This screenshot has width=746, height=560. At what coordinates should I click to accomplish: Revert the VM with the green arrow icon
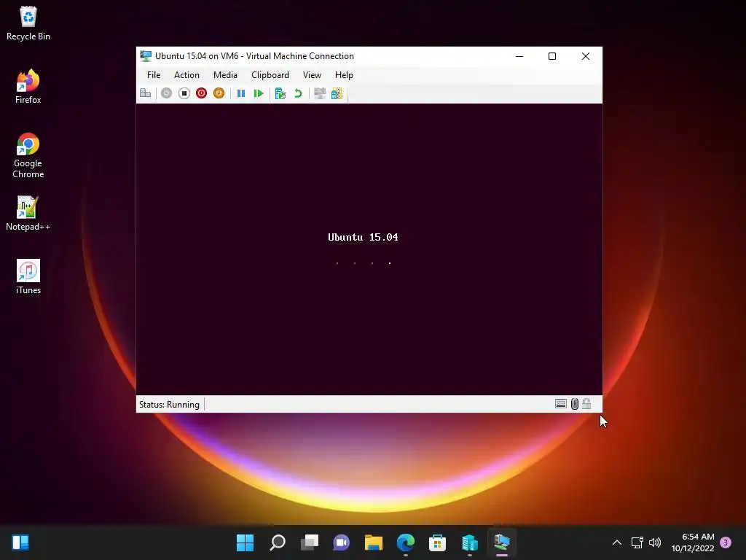[x=298, y=93]
